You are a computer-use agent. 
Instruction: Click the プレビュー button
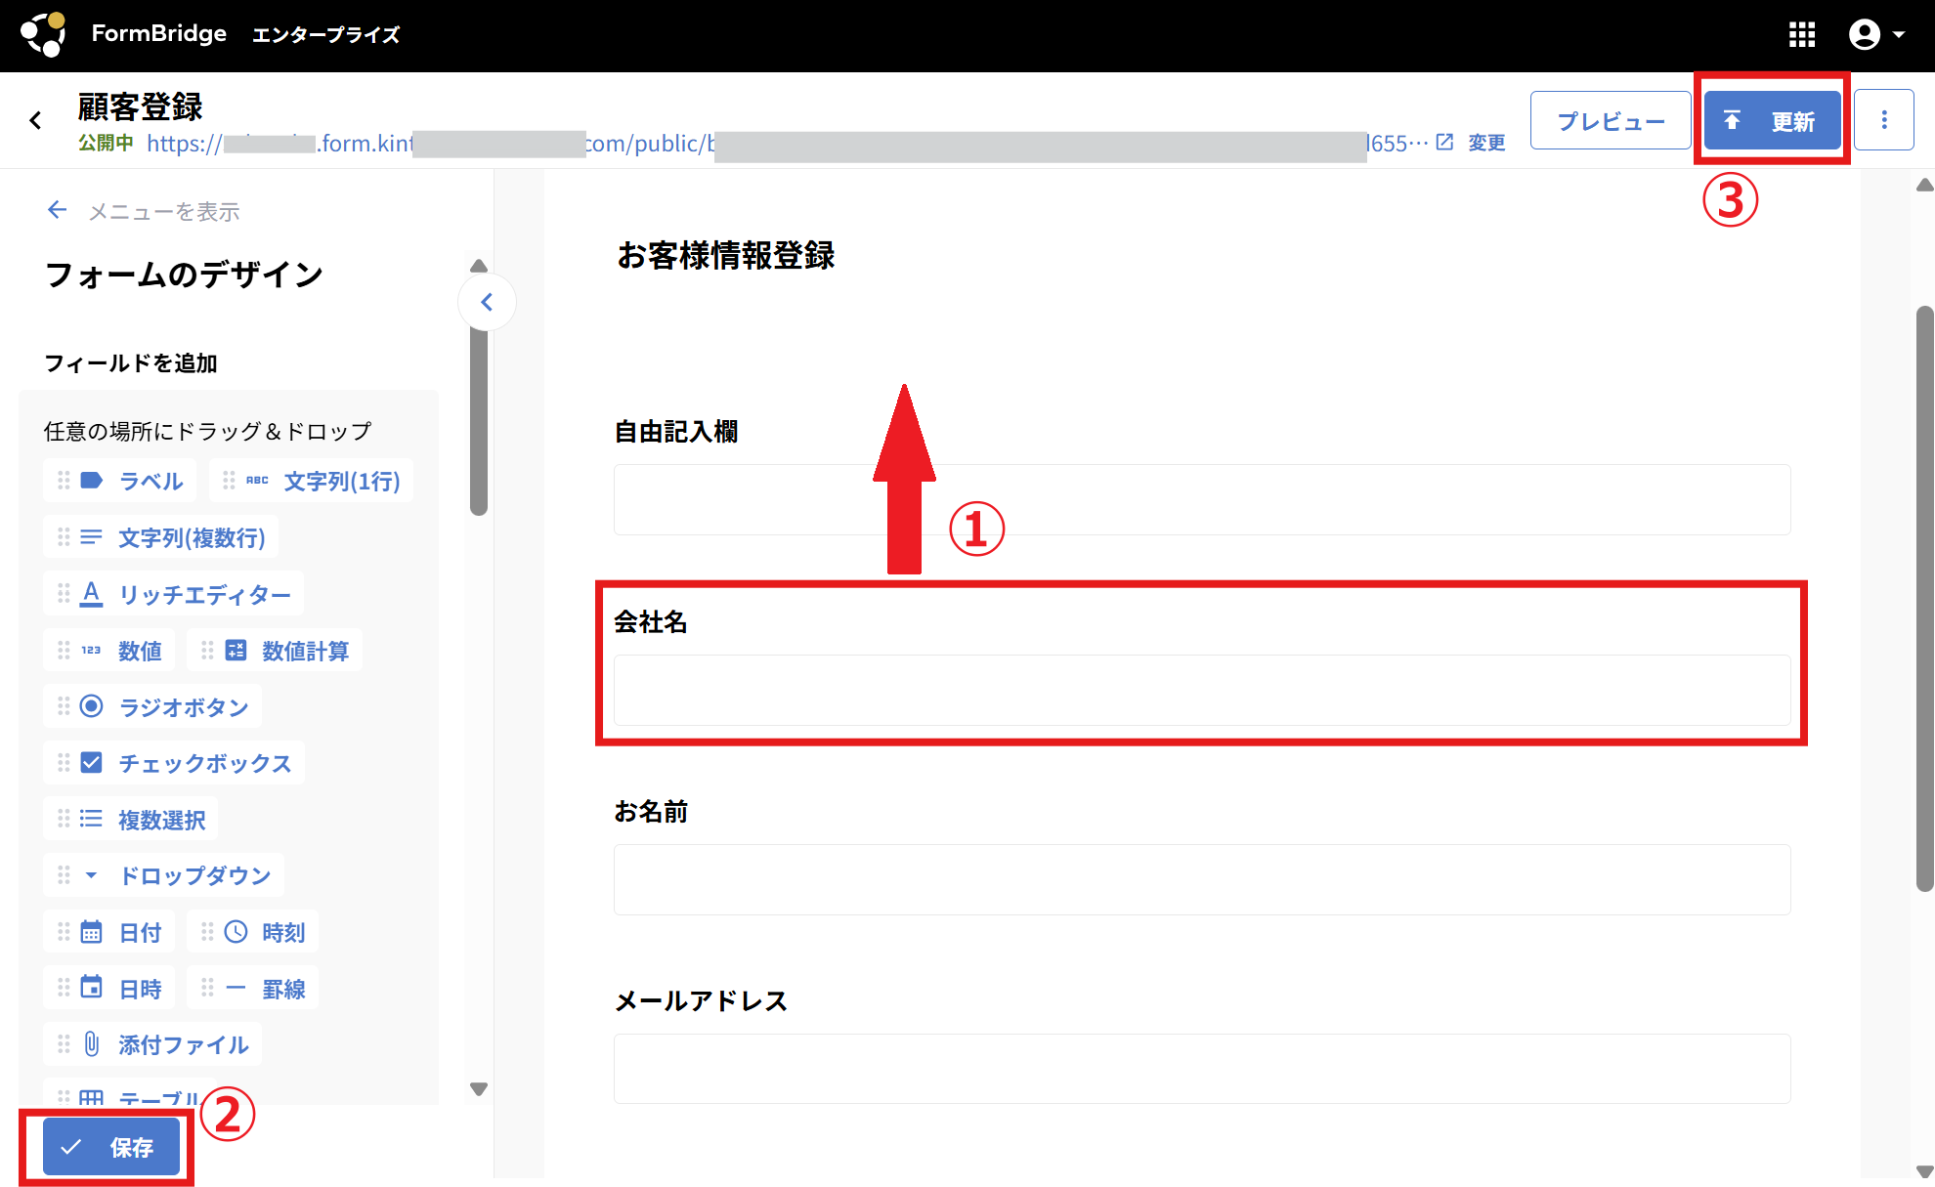(x=1611, y=120)
